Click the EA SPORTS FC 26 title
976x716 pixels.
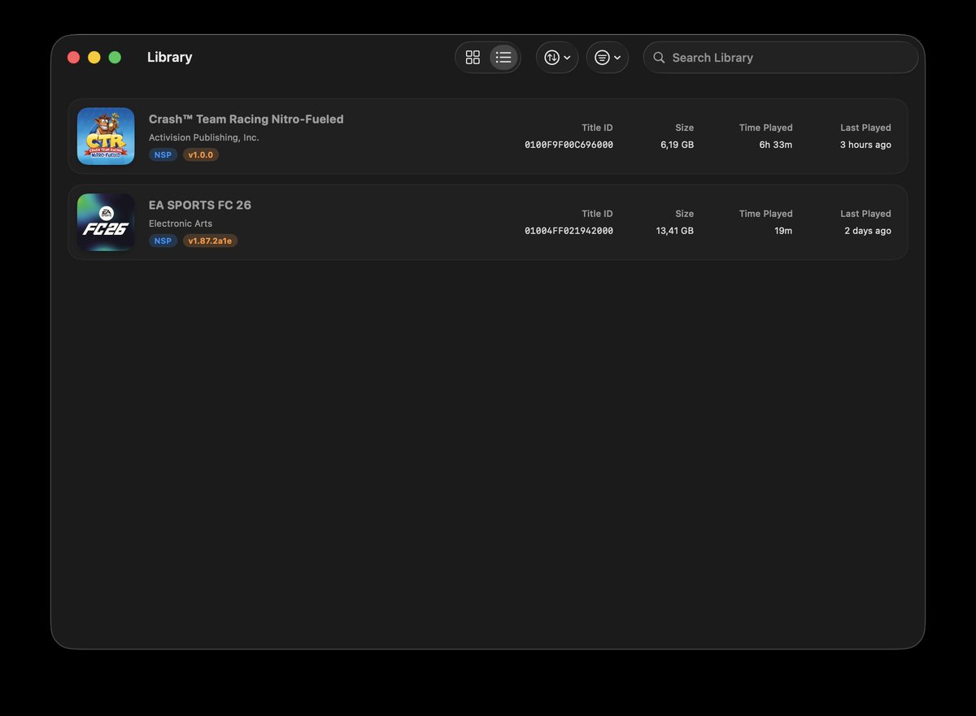[200, 205]
